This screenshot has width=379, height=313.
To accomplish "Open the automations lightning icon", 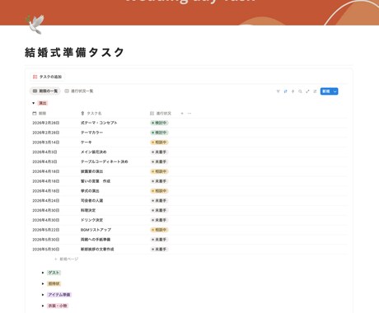I will [x=292, y=91].
